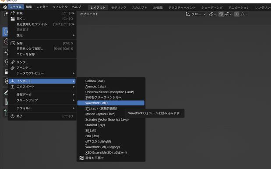Open the ファイル menu
Viewport: 271px width, 169px height.
click(16, 7)
